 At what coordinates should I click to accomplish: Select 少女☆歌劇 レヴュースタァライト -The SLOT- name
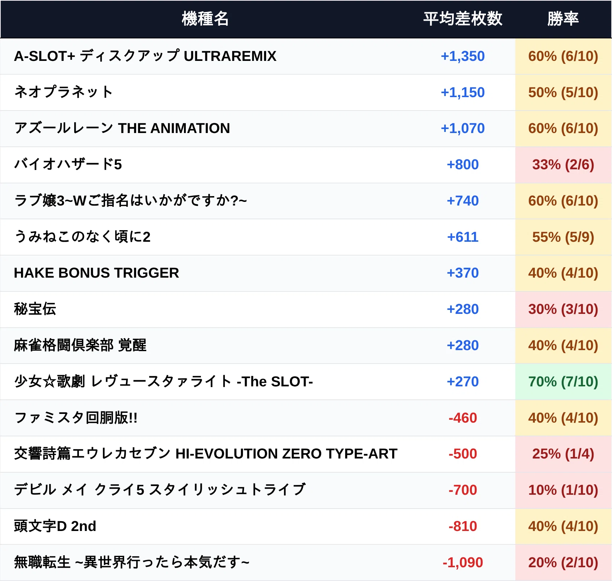pos(163,381)
